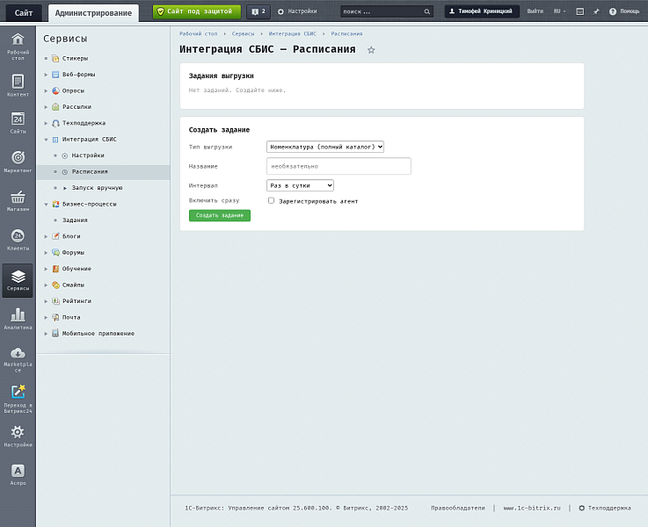648x527 pixels.
Task: Switch to the Сайт tab
Action: pyautogui.click(x=24, y=13)
